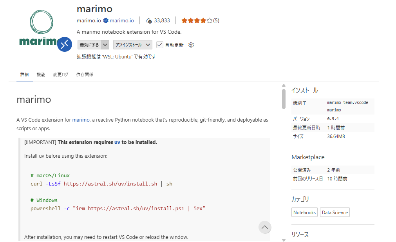Viewport: 396px width, 242px height.
Task: Click the install count cloud icon
Action: [148, 20]
